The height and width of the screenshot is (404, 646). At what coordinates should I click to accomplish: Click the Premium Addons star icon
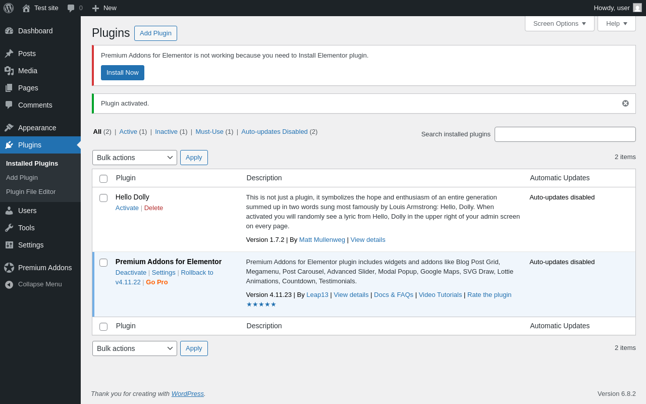[9, 268]
